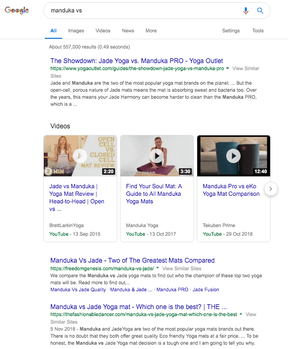The width and height of the screenshot is (288, 349).
Task: Open 'Manduka vs Jade Yoga mat - Which one' result
Action: pyautogui.click(x=138, y=307)
